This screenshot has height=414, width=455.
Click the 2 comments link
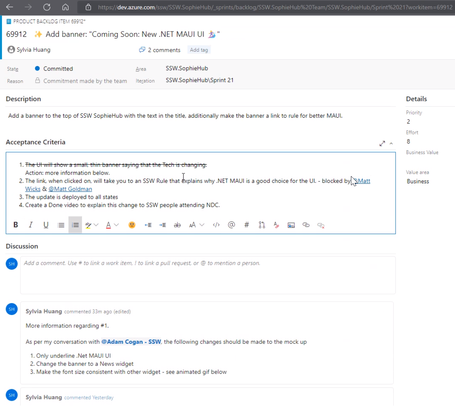164,50
